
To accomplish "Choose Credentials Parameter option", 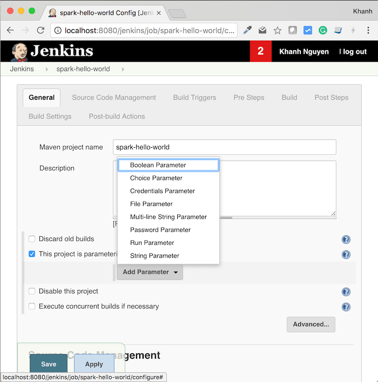I will [x=168, y=191].
